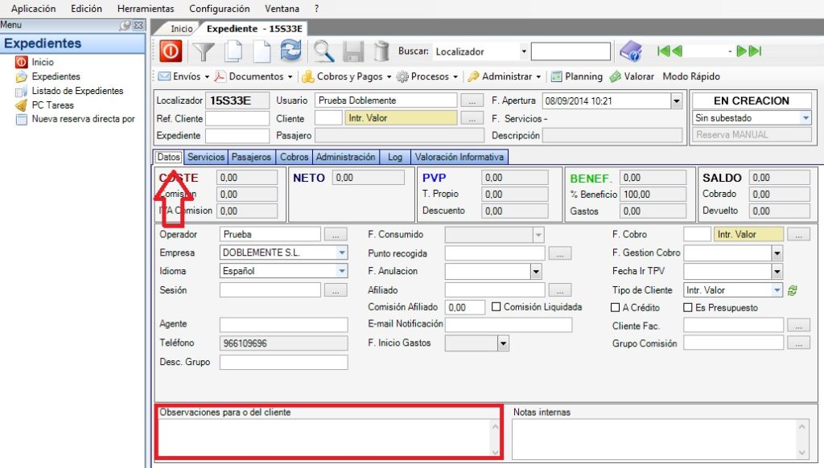Open the Sin subestado dropdown
This screenshot has width=824, height=468.
(805, 118)
